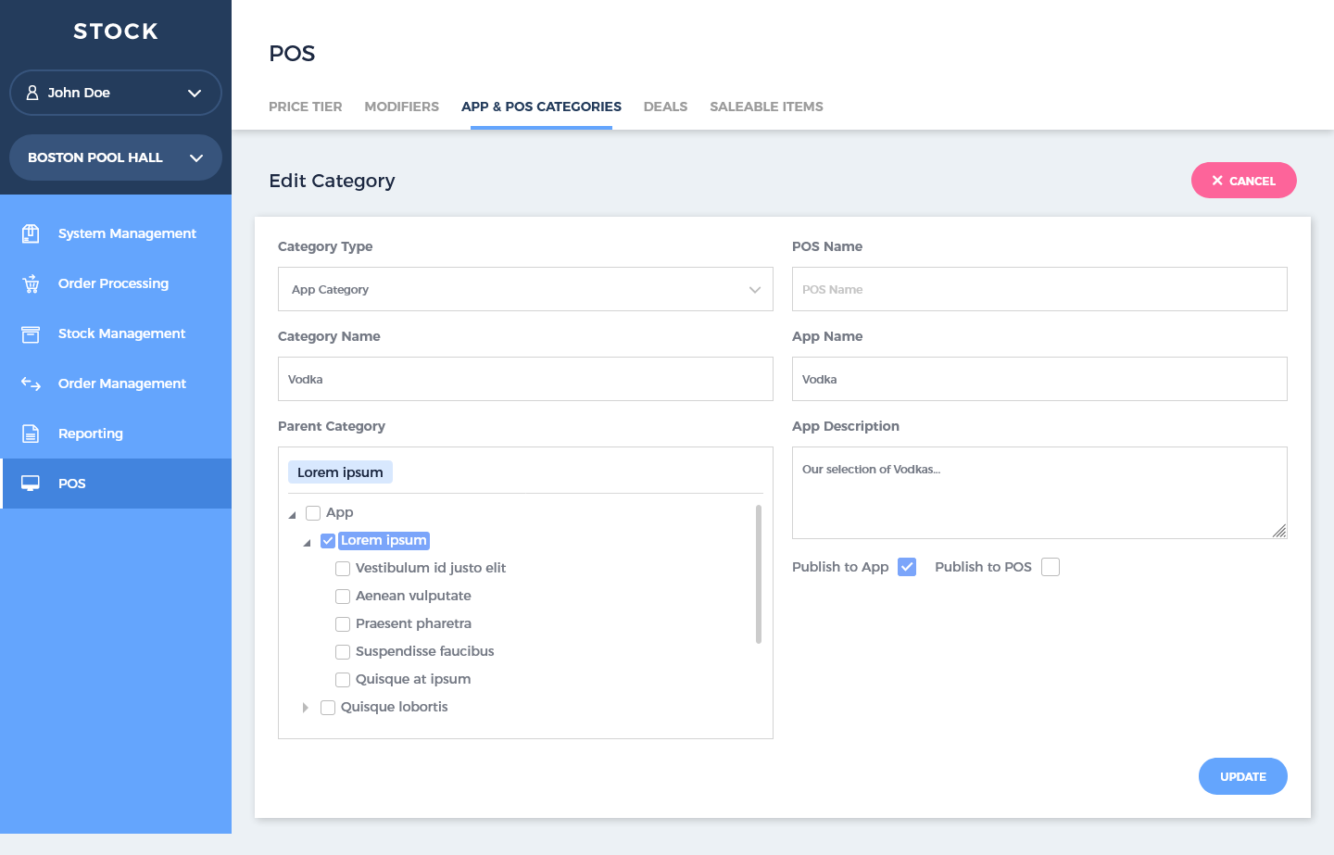Click the resize handle of App Description
Image resolution: width=1334 pixels, height=855 pixels.
pos(1278,531)
